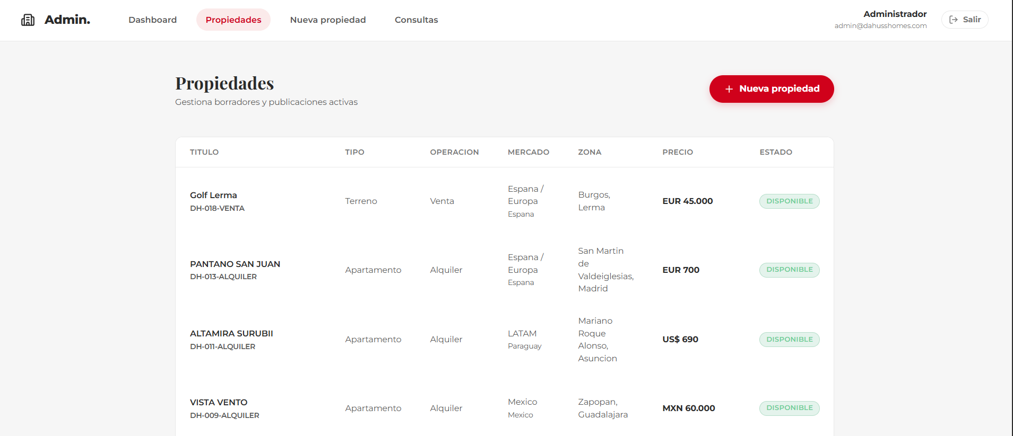1013x436 pixels.
Task: Click the Zapopan, Guadalajara zone cell
Action: [603, 408]
